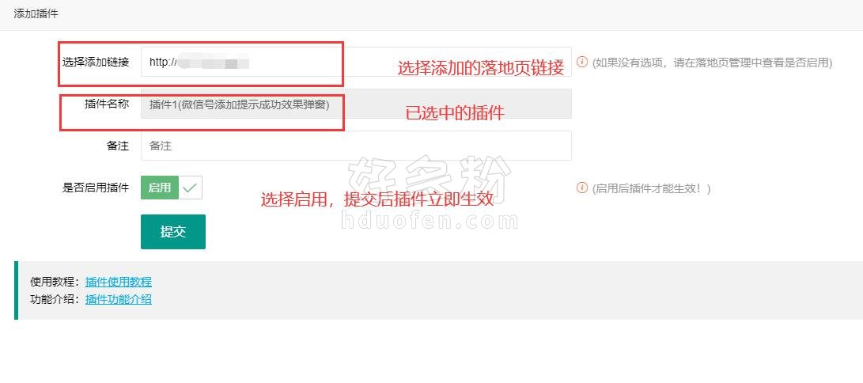This screenshot has height=383, width=863.
Task: Toggle the green 启用 switch
Action: 172,188
